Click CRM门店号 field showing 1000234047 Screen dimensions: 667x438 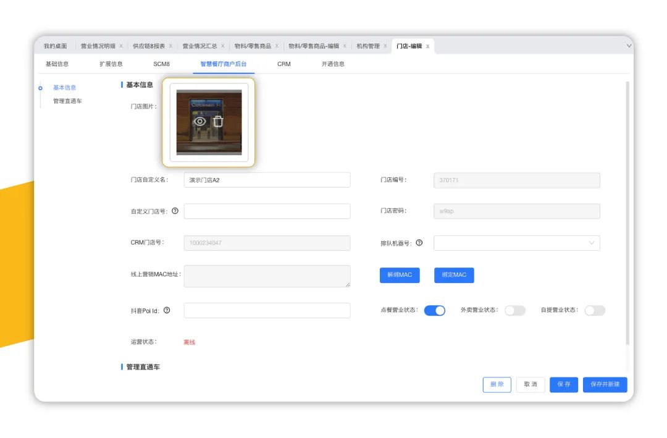coord(267,243)
